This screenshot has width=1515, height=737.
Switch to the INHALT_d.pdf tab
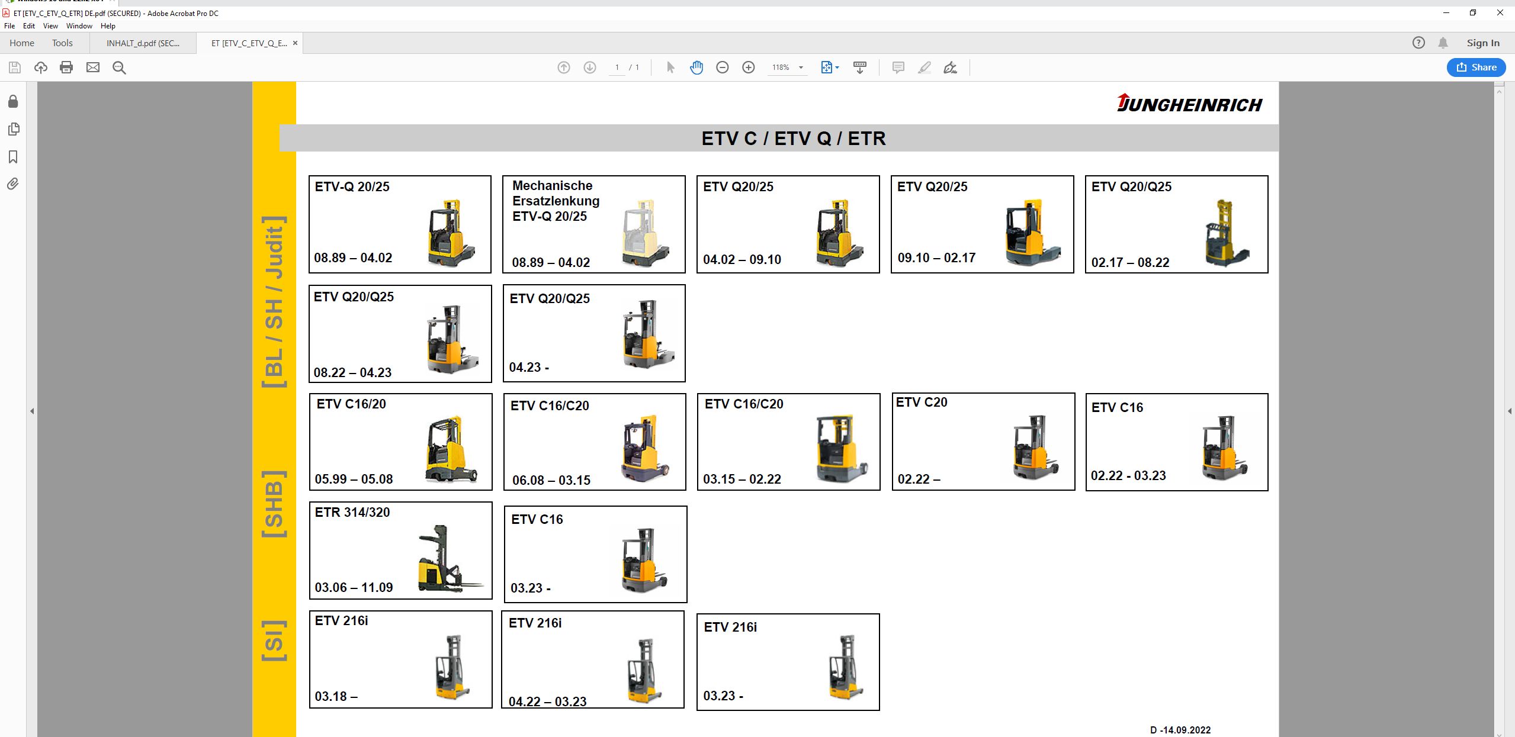143,43
